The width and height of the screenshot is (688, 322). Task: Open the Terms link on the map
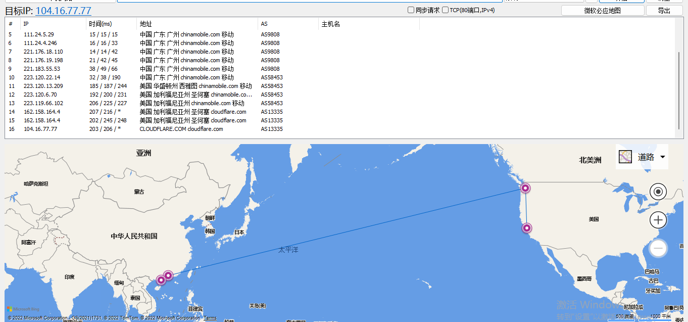(x=211, y=318)
